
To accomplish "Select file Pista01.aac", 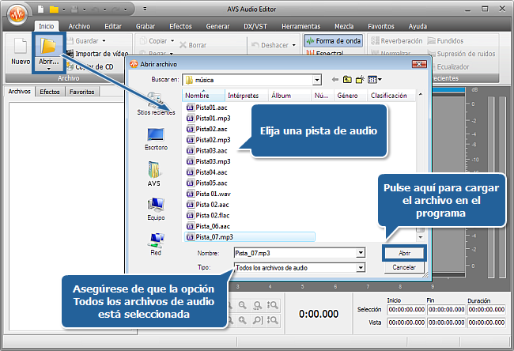I will point(207,108).
